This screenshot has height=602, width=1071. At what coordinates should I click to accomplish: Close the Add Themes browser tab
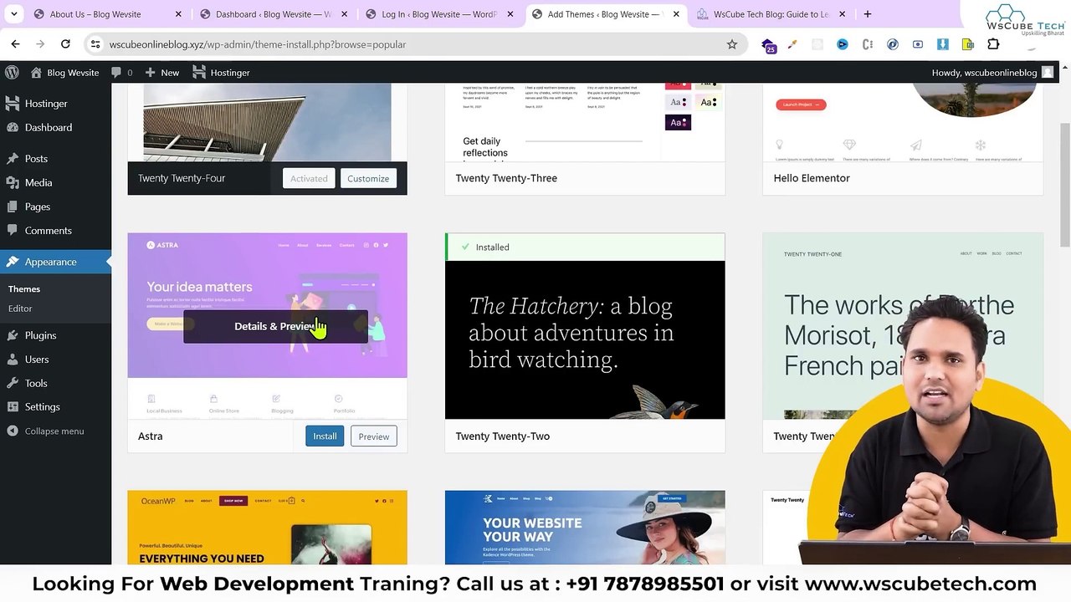pos(676,14)
